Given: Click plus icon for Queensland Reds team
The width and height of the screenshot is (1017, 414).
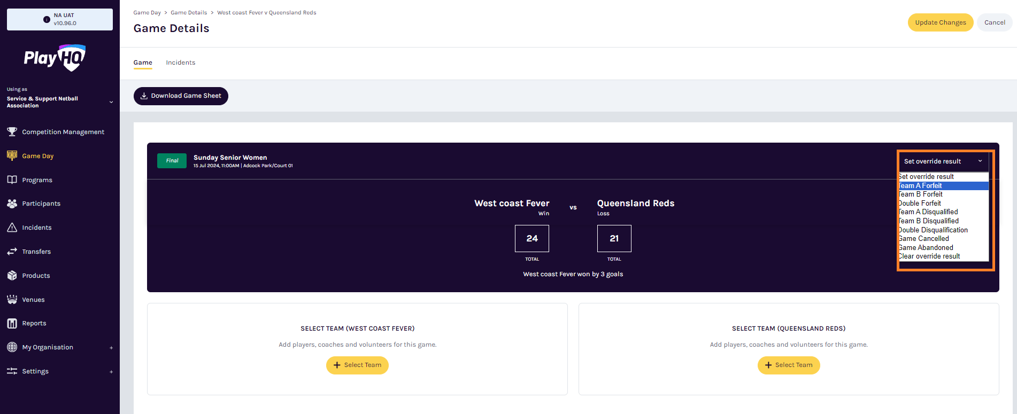Looking at the screenshot, I should [768, 365].
